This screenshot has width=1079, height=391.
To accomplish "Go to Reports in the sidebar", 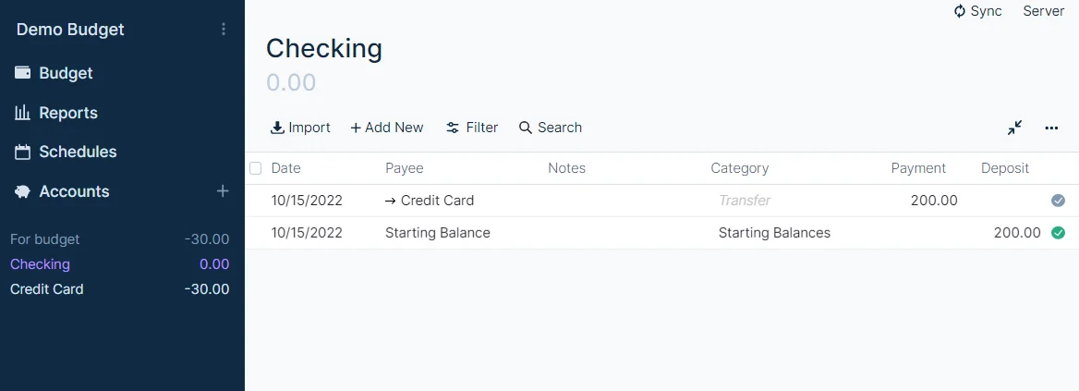I will tap(67, 113).
